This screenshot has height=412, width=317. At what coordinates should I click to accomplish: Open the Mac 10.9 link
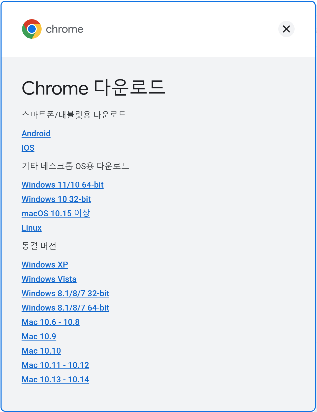pos(39,336)
